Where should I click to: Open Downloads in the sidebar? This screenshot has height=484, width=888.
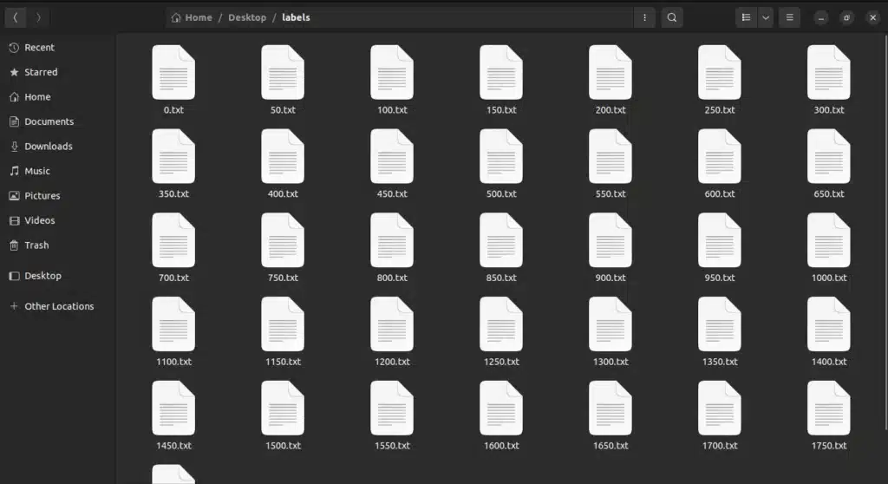click(58, 147)
